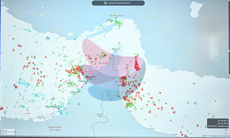Select the green vessel marker beside the mouse cursor
This screenshot has height=138, width=230.
pos(189,103)
